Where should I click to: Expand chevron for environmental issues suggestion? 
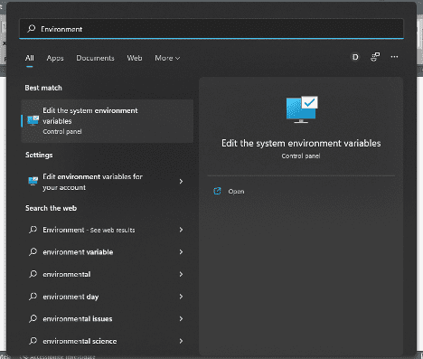tap(181, 319)
